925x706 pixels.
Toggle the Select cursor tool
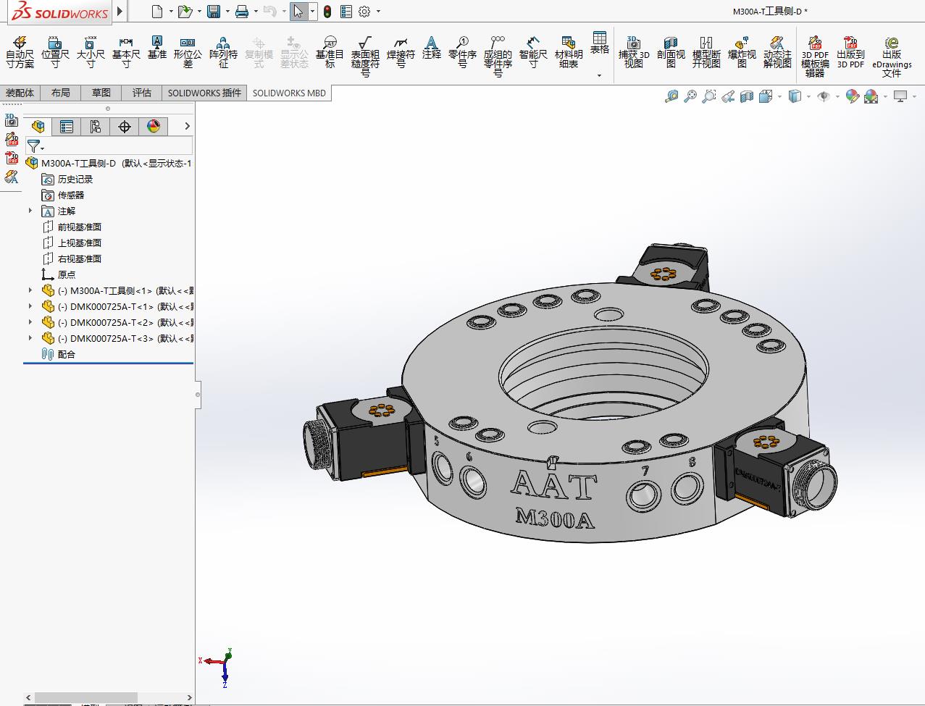298,12
